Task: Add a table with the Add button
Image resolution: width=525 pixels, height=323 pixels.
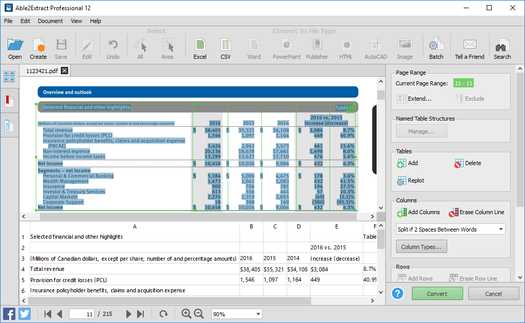Action: [407, 163]
